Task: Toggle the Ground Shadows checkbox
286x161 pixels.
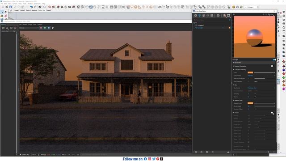Action: pos(248,142)
